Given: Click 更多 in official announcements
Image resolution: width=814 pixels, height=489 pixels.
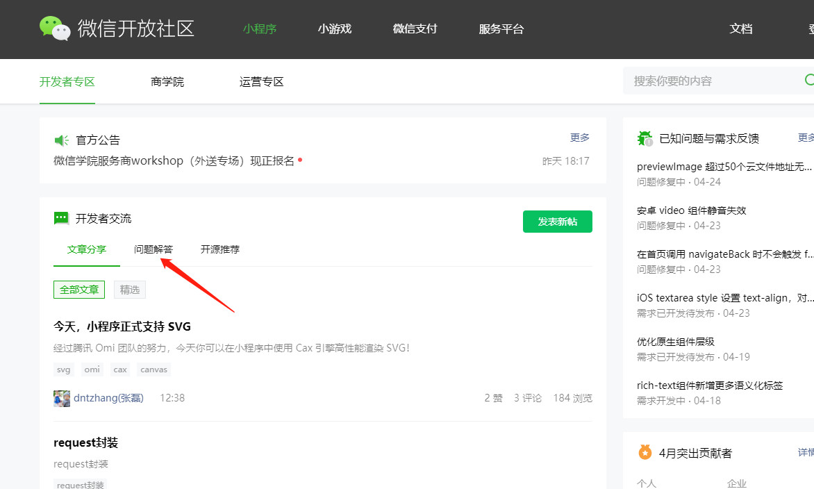Looking at the screenshot, I should tap(580, 138).
